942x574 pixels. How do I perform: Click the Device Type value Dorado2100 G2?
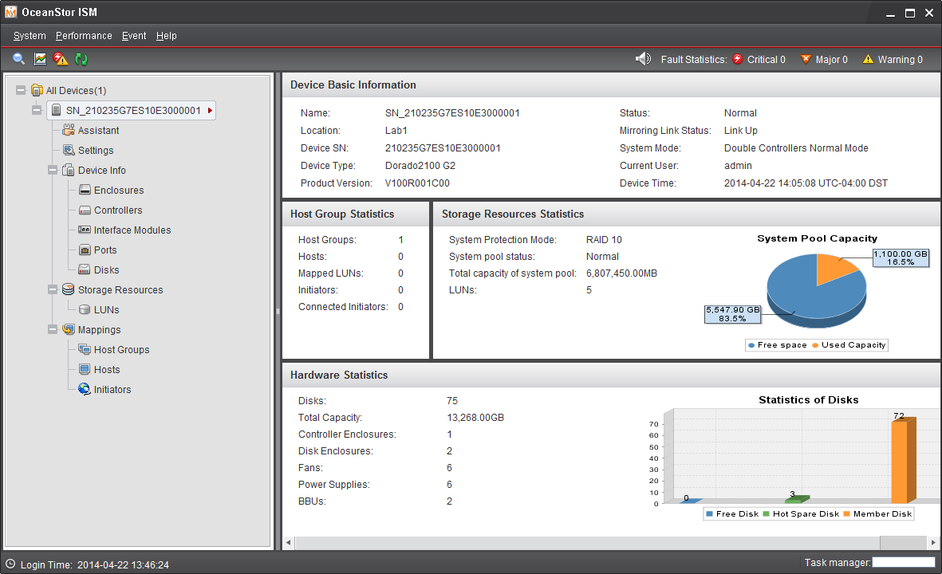pos(420,166)
